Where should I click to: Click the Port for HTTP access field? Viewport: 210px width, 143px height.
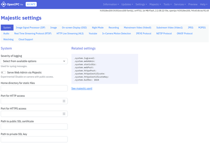click(34, 101)
